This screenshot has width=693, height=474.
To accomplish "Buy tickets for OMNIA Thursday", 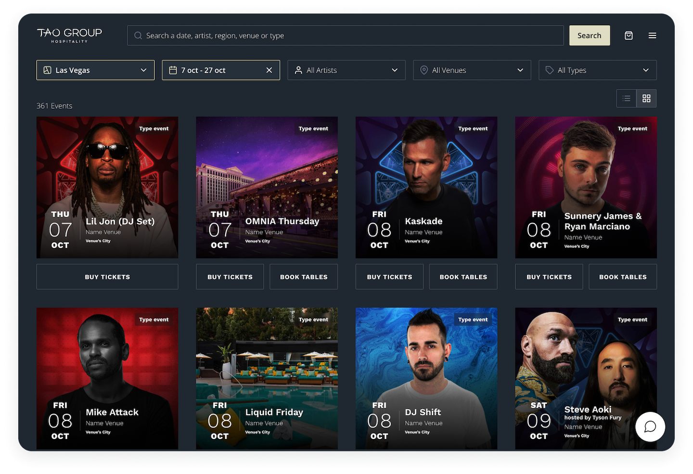I will [230, 277].
